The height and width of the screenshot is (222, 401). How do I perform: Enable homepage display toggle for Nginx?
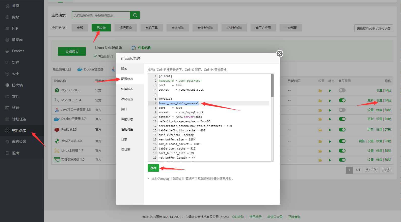tap(342, 90)
